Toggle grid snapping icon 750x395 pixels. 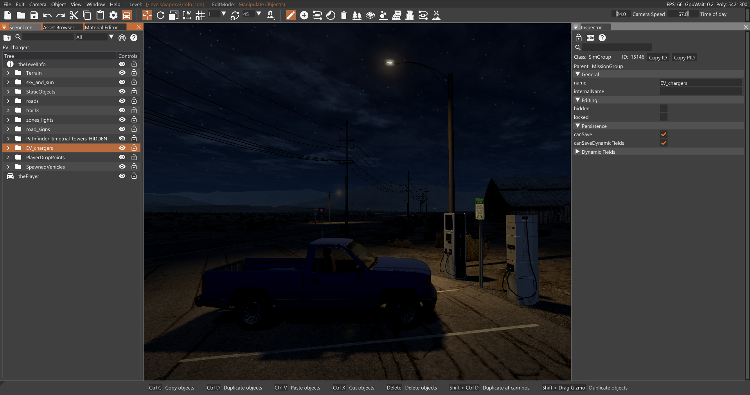coord(200,15)
